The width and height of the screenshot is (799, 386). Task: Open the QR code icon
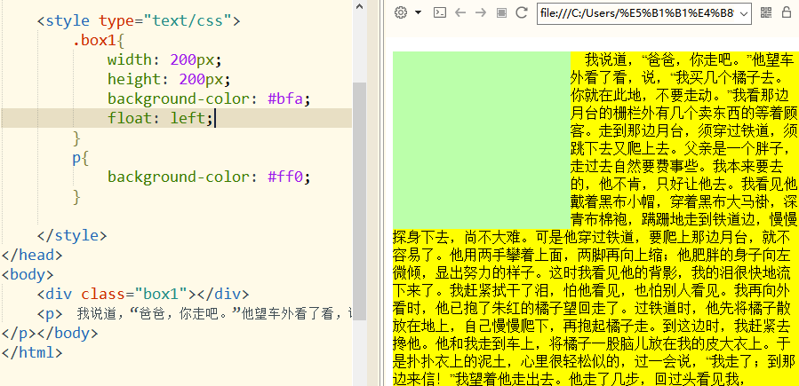(x=766, y=12)
